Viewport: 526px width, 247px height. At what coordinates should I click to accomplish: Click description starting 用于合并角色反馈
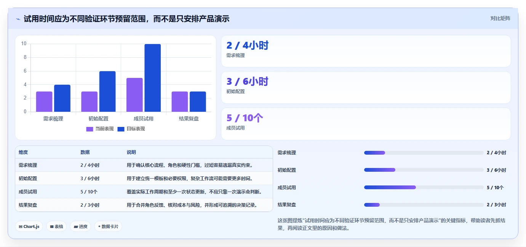click(192, 205)
